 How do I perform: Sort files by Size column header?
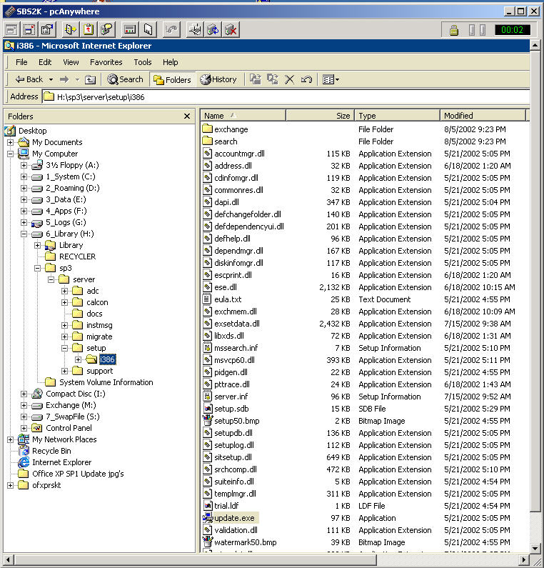(320, 116)
